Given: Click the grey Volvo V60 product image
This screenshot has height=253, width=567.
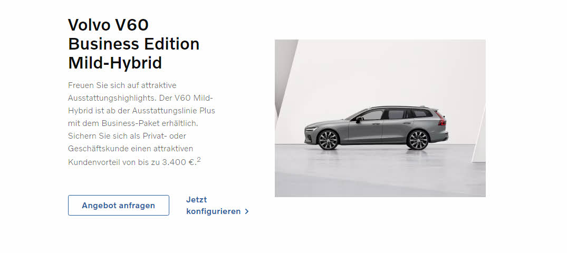Looking at the screenshot, I should click(380, 118).
